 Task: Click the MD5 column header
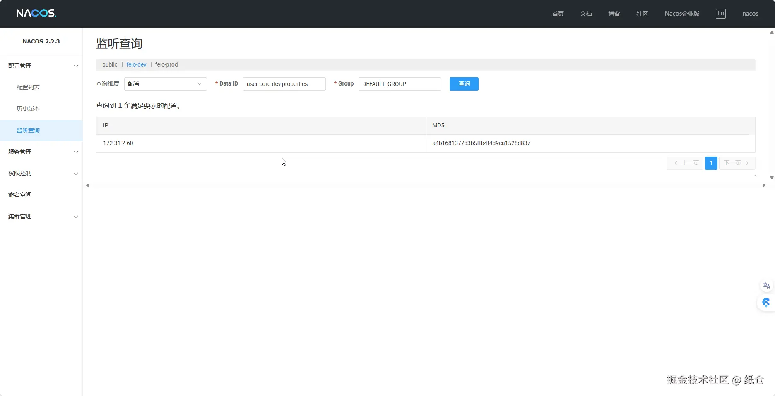pyautogui.click(x=590, y=126)
